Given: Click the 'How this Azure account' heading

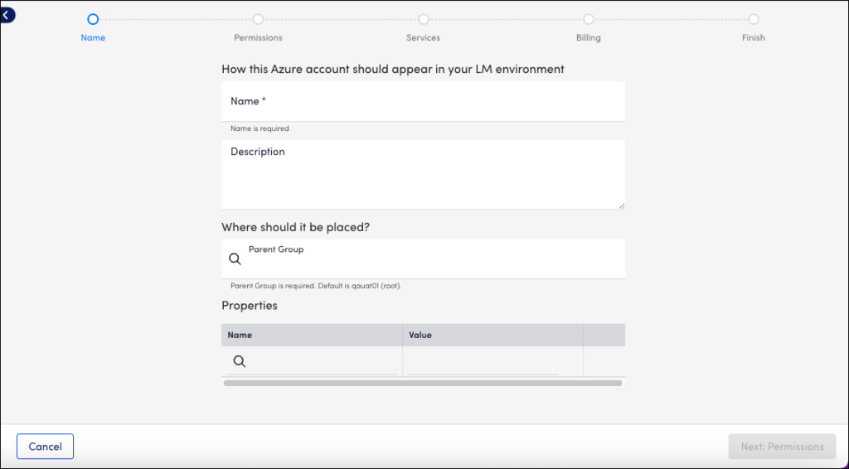Looking at the screenshot, I should click(x=392, y=70).
